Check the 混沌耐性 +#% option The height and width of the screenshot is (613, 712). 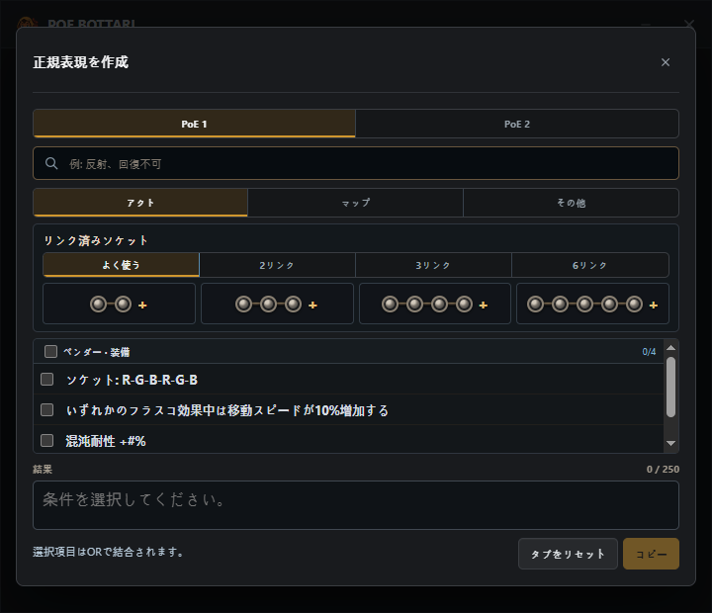click(x=47, y=440)
